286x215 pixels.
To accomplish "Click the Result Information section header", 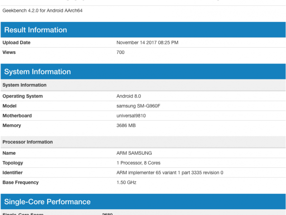I will click(36, 30).
